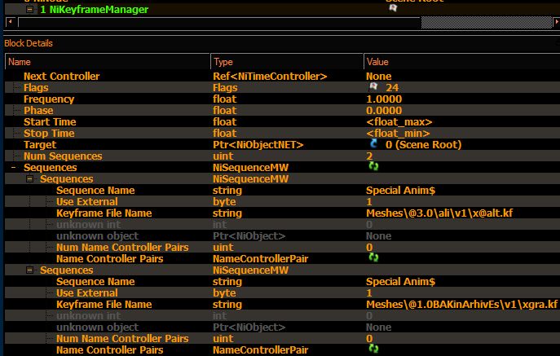The height and width of the screenshot is (356, 560).
Task: Click the blue link icon beside Scene Root
Action: pyautogui.click(x=373, y=144)
